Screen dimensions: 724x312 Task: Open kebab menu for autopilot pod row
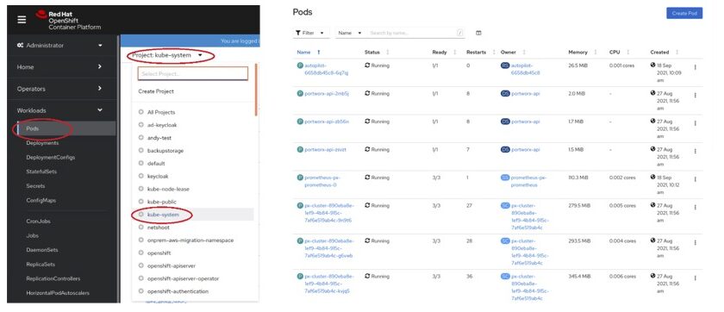pyautogui.click(x=695, y=67)
